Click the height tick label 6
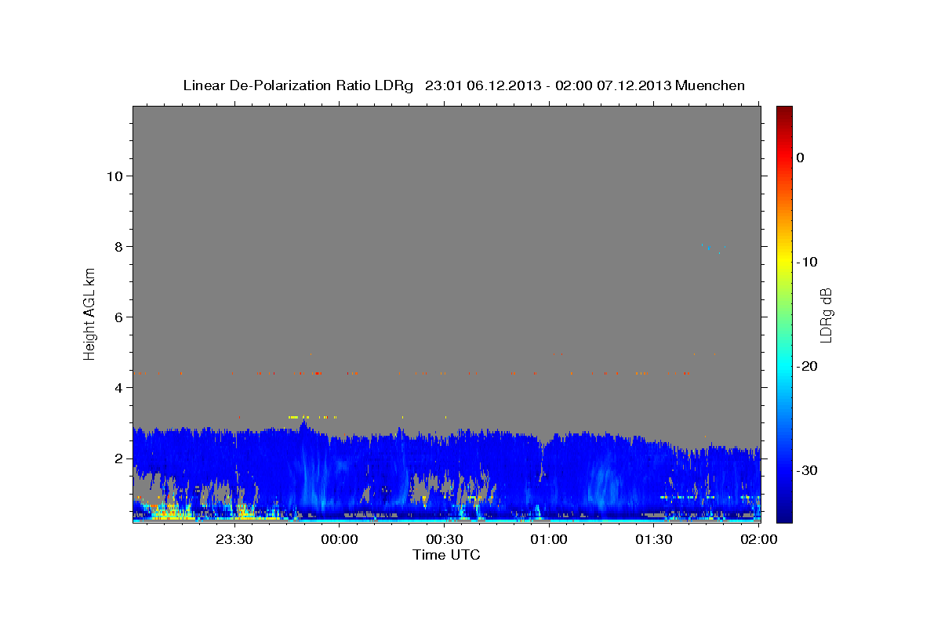Viewport: 941px width, 627px height. 118,317
